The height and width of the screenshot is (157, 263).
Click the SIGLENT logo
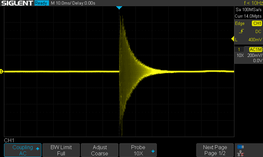(x=17, y=3)
